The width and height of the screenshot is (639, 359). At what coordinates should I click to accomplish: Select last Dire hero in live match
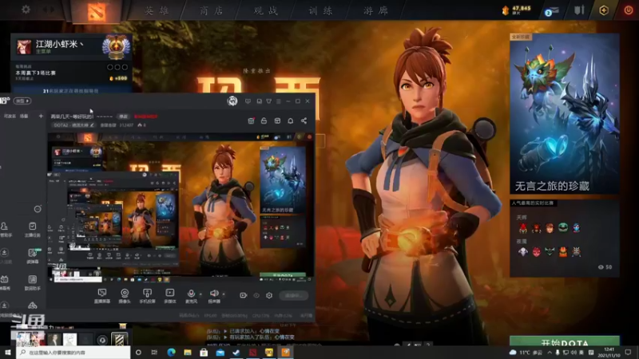pyautogui.click(x=576, y=252)
